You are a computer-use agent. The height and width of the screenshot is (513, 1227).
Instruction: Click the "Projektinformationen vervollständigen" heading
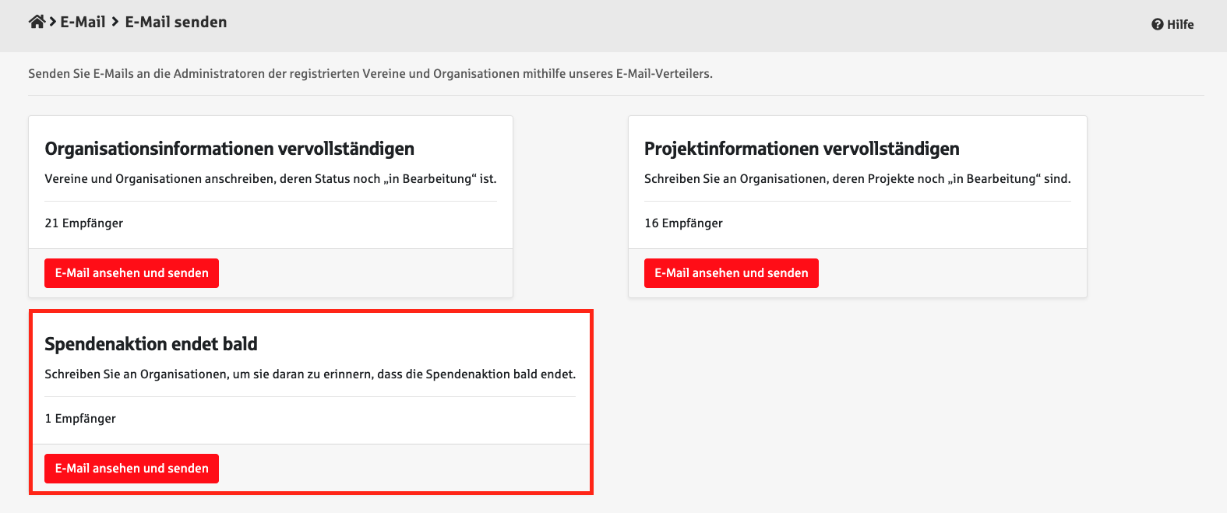coord(801,149)
